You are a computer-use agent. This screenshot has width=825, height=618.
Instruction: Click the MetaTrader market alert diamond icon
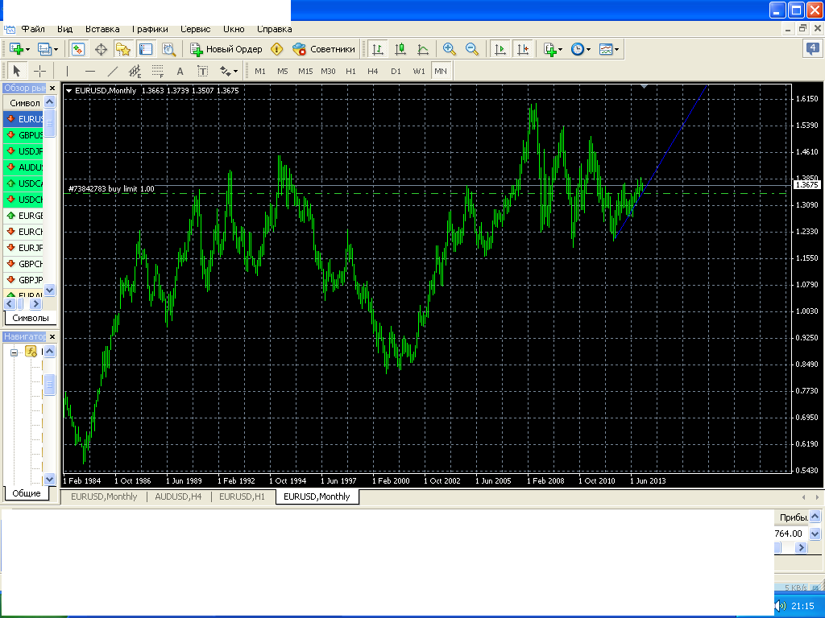point(277,49)
